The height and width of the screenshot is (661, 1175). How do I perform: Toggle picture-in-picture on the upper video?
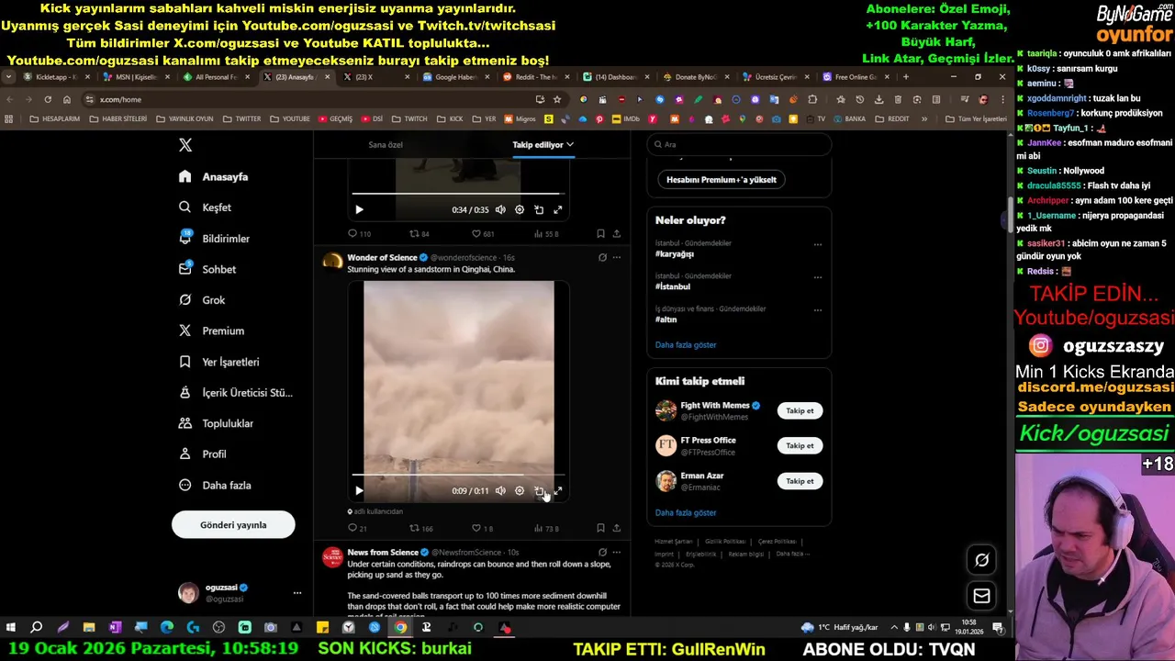pos(539,209)
